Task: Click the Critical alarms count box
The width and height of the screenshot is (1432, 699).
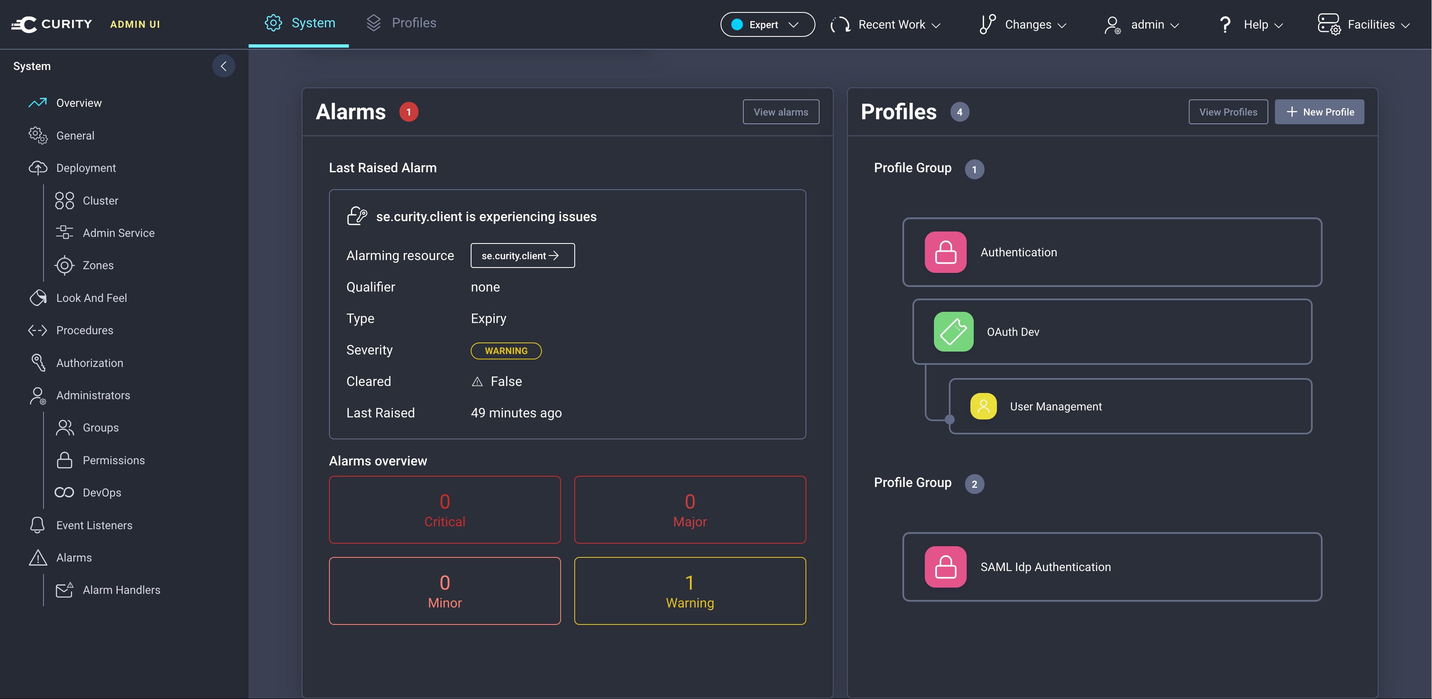Action: pyautogui.click(x=445, y=509)
